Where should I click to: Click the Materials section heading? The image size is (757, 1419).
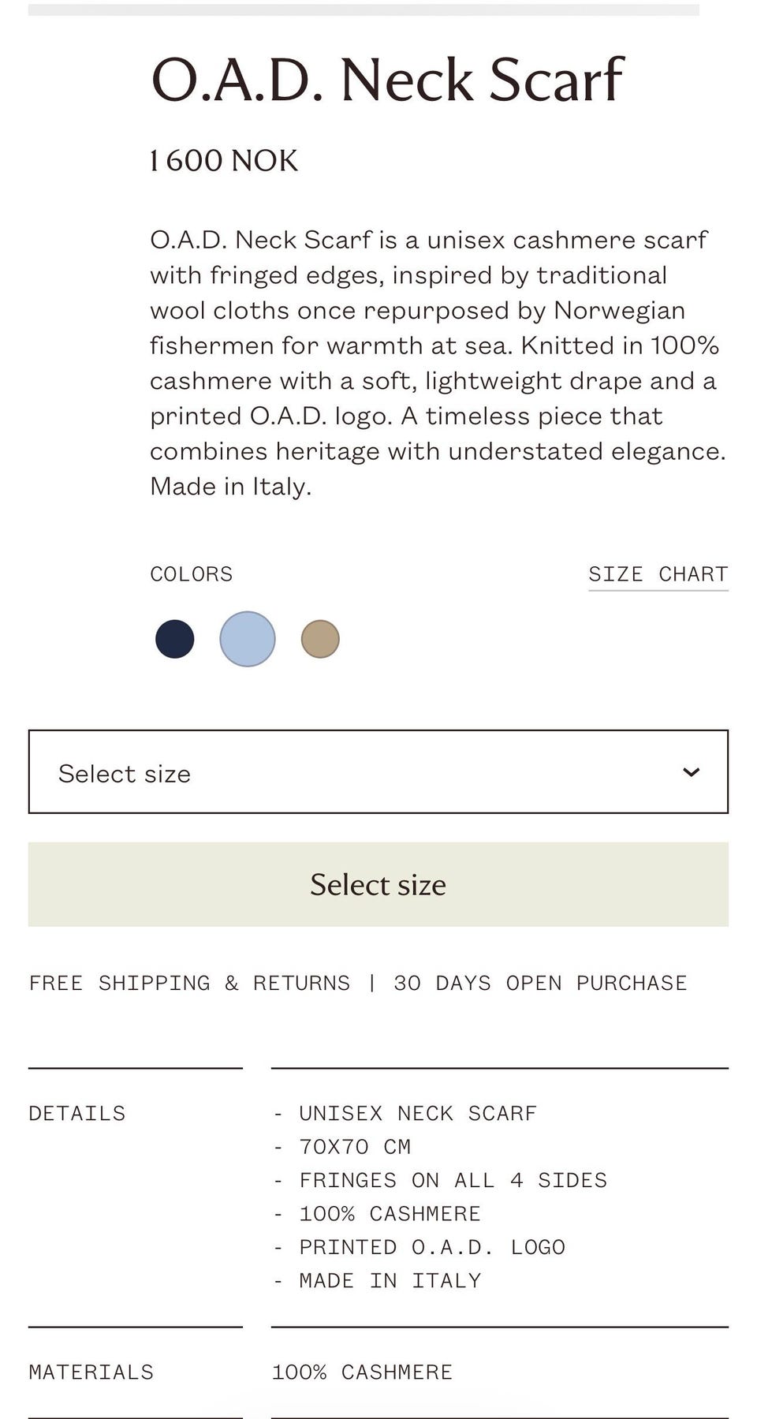(91, 1372)
